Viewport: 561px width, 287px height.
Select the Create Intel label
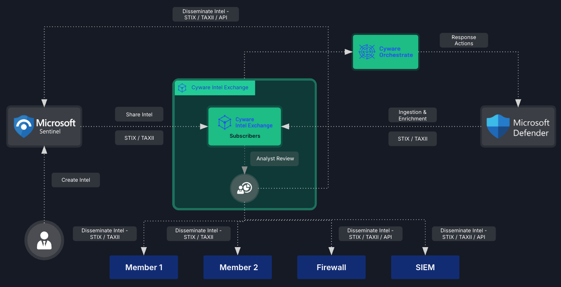click(76, 180)
